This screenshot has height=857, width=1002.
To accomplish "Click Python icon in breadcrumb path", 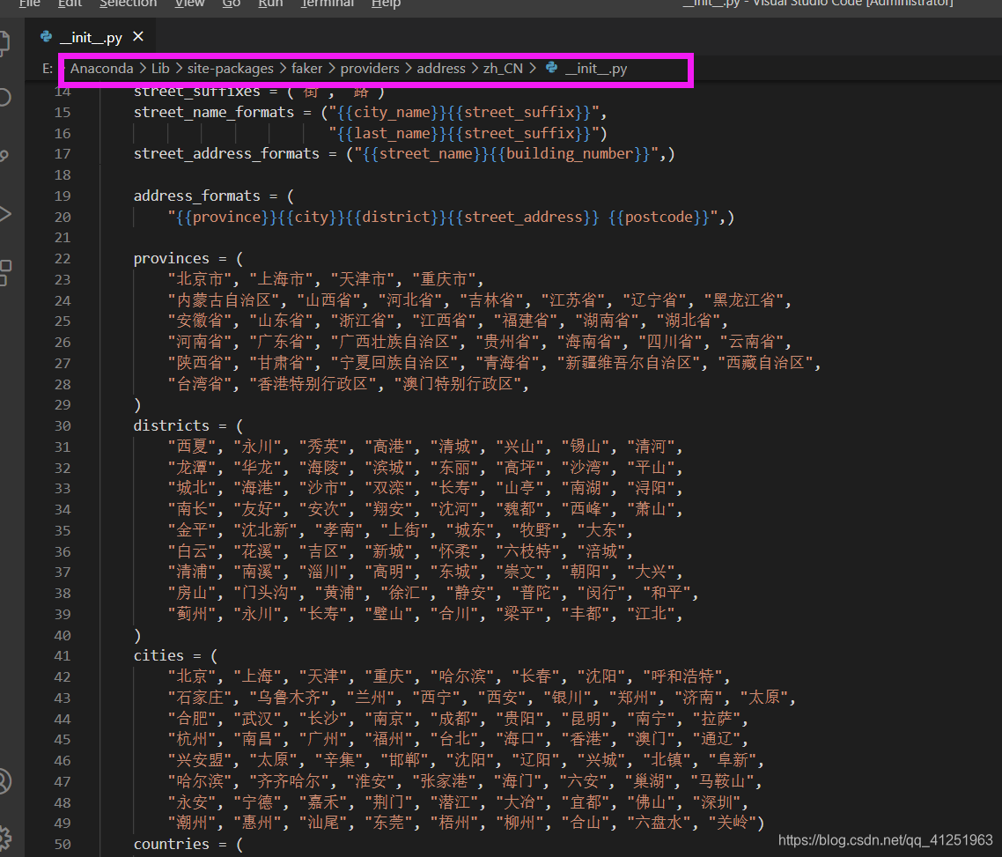I will [x=551, y=68].
